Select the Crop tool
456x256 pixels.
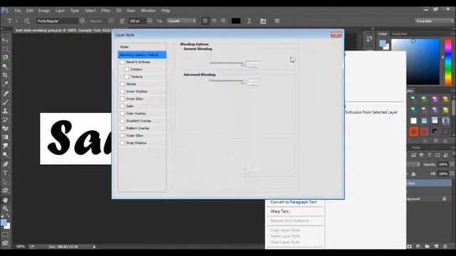tap(5, 75)
